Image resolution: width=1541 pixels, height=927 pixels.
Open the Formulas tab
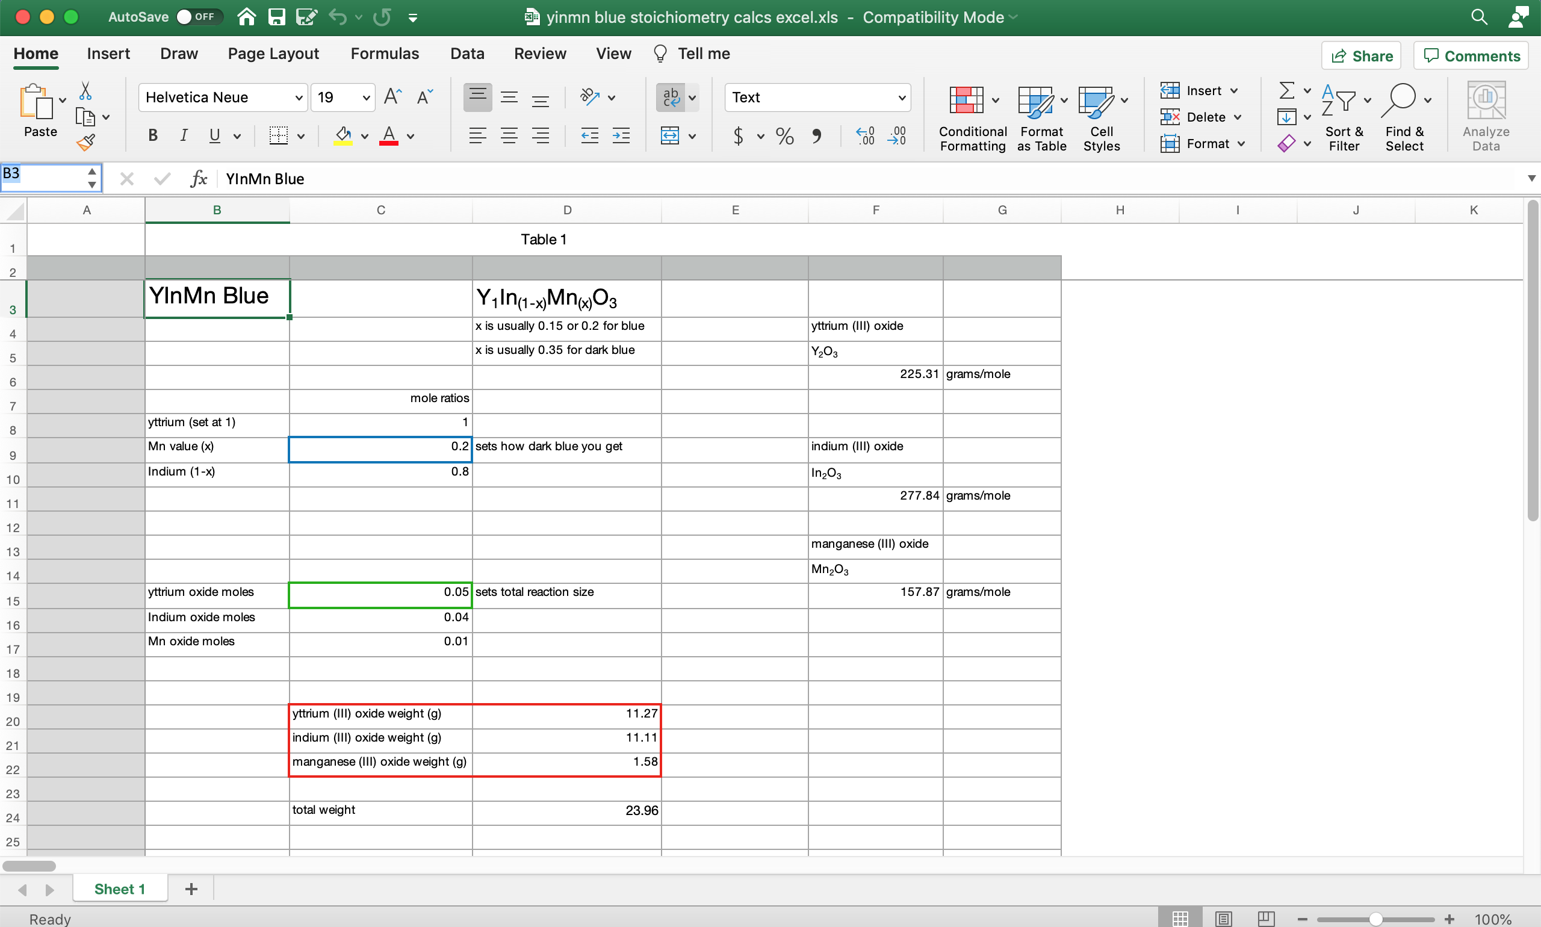(384, 53)
